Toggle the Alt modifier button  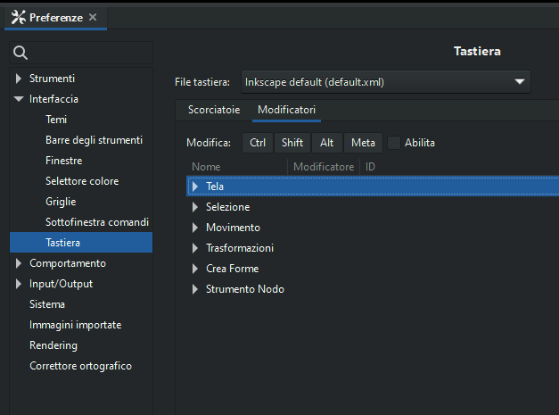tap(327, 143)
